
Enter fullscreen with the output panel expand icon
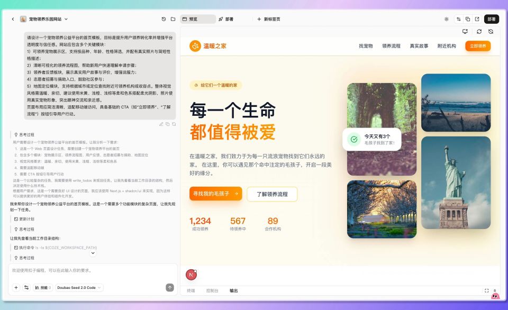[486, 290]
